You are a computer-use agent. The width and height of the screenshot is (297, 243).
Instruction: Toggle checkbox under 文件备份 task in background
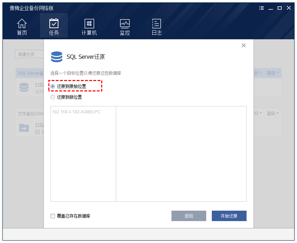pos(37,132)
